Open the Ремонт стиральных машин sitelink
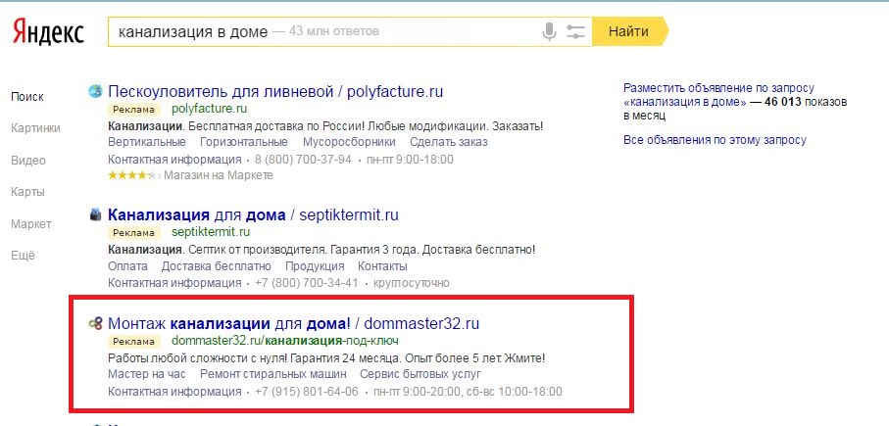Image resolution: width=889 pixels, height=426 pixels. [x=273, y=374]
